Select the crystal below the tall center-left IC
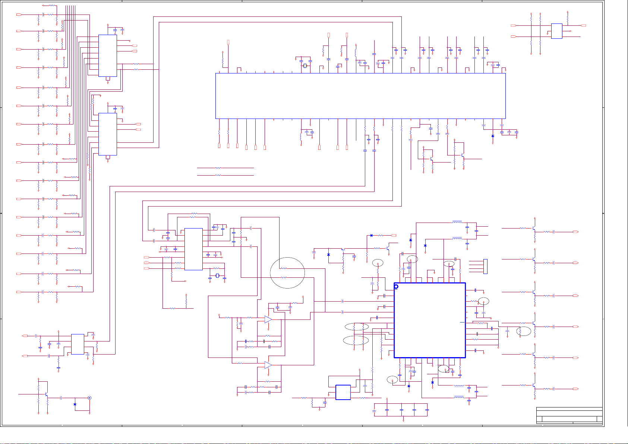The image size is (628, 444). [217, 276]
